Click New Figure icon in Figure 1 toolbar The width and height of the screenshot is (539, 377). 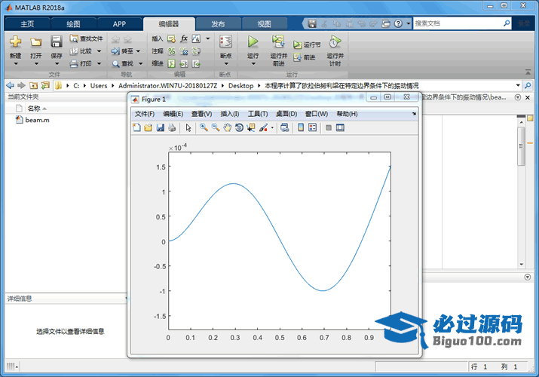136,127
